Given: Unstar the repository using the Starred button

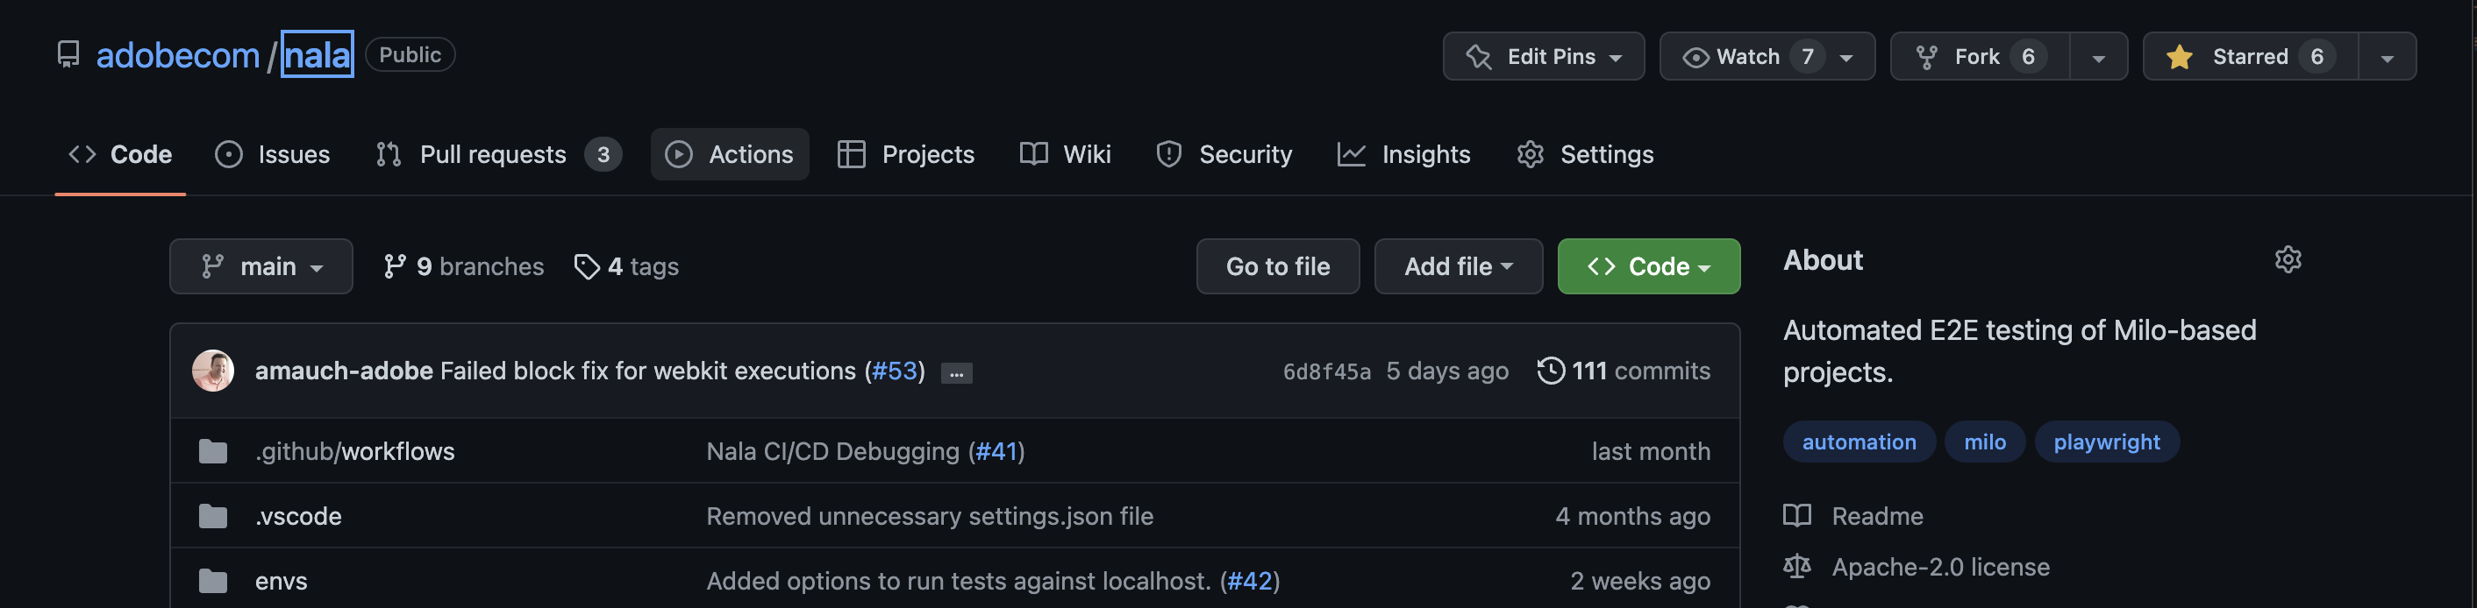Looking at the screenshot, I should tap(2251, 57).
